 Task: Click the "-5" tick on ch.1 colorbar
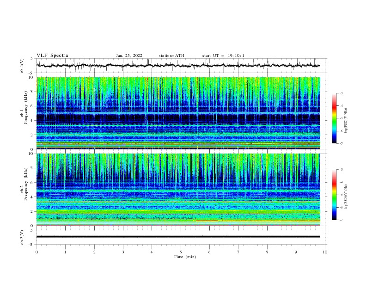341,118
